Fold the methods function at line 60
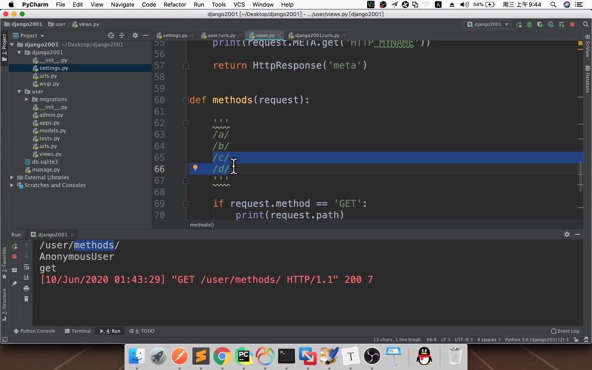The height and width of the screenshot is (370, 592). (x=186, y=100)
